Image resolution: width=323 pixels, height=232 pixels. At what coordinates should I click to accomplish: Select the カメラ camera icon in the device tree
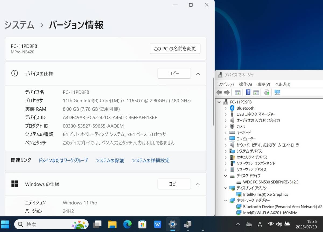point(232,126)
